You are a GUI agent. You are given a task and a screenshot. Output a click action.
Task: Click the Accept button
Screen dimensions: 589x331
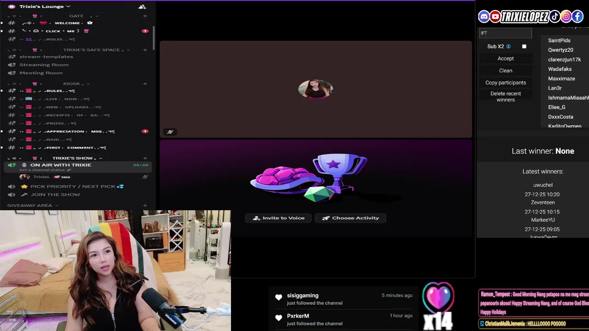click(x=506, y=58)
